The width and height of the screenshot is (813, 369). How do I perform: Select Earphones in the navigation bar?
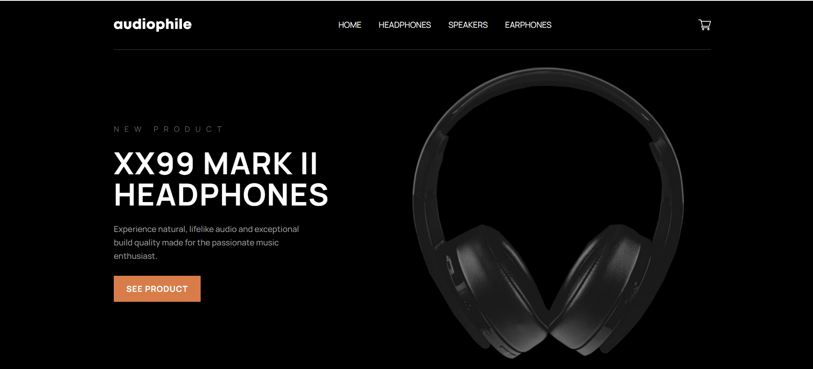(528, 25)
